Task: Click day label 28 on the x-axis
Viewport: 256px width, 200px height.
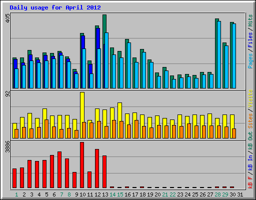Action: point(217,194)
